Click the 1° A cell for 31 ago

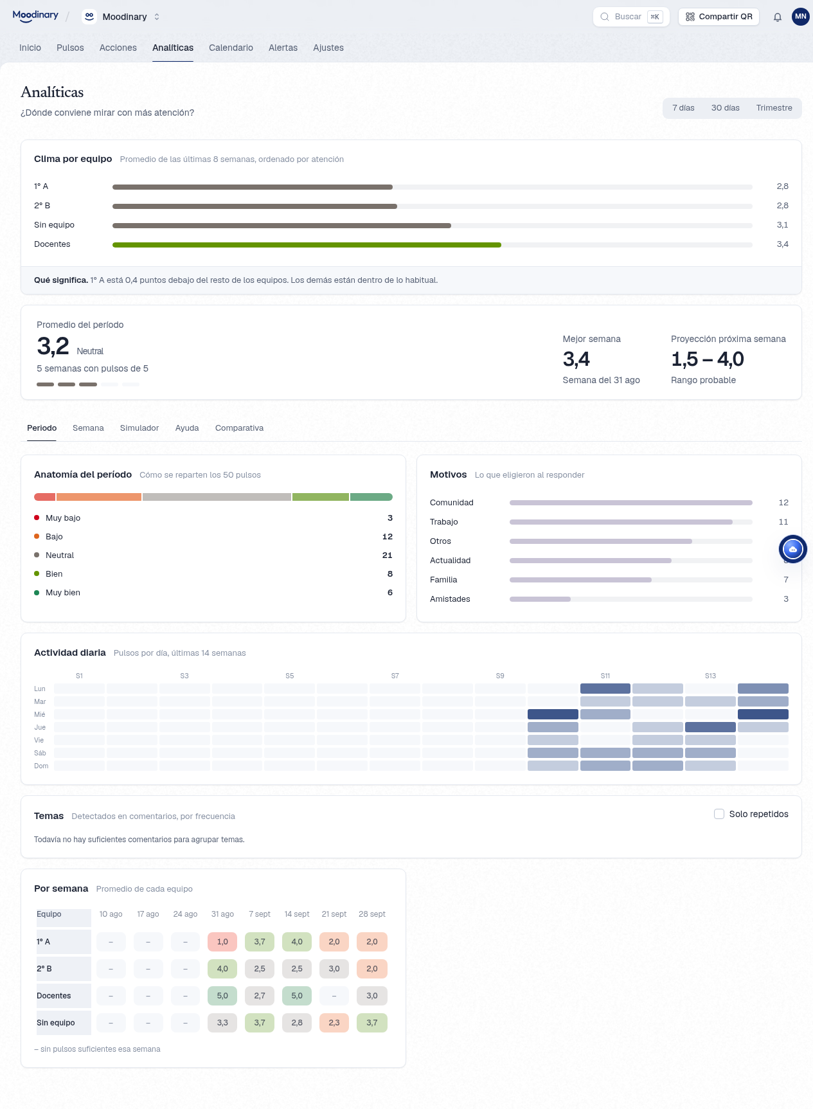[x=222, y=942]
